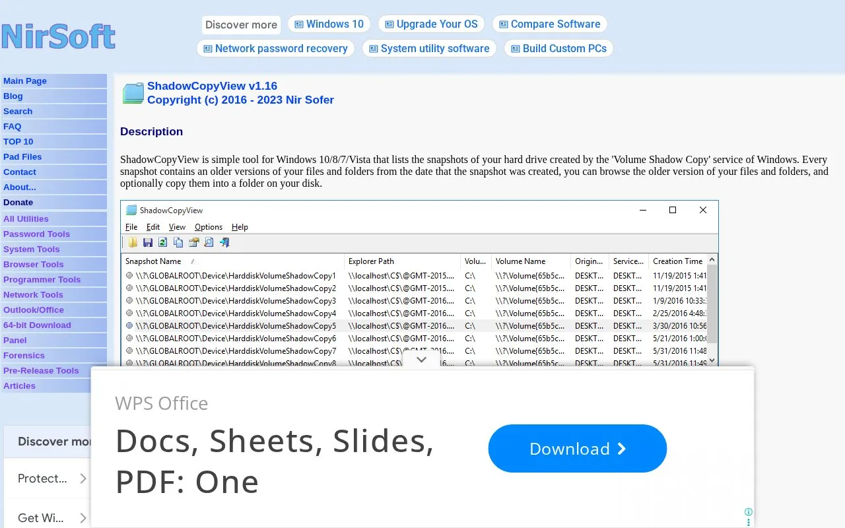Screen dimensions: 845x528
Task: Click the Explorer Path column header
Action: (402, 261)
